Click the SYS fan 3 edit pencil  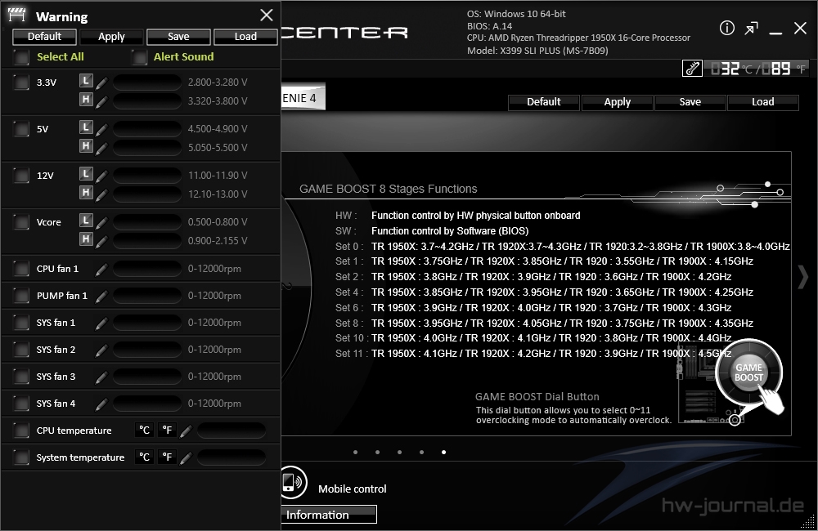coord(101,377)
